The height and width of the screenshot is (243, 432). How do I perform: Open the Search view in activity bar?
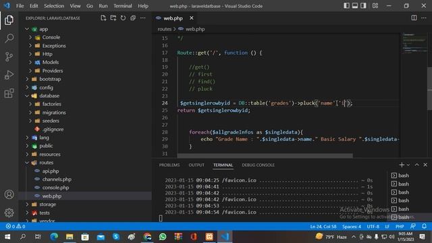pyautogui.click(x=9, y=38)
